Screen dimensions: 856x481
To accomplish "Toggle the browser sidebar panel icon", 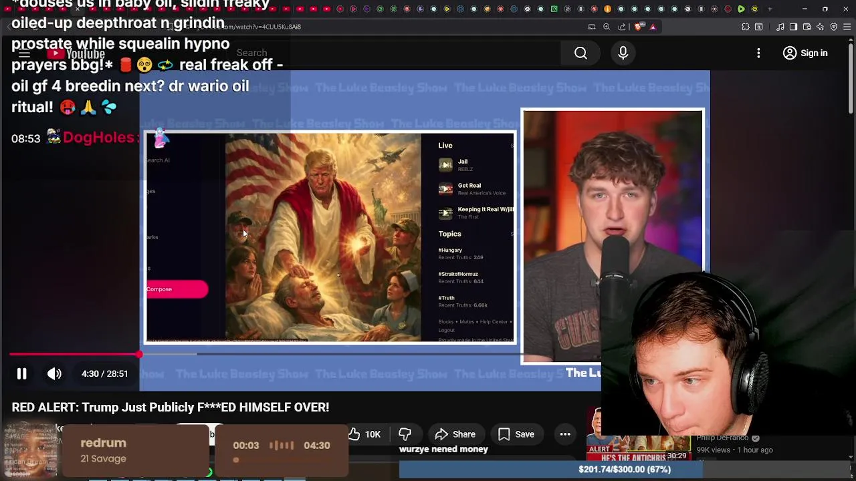I will tap(793, 27).
